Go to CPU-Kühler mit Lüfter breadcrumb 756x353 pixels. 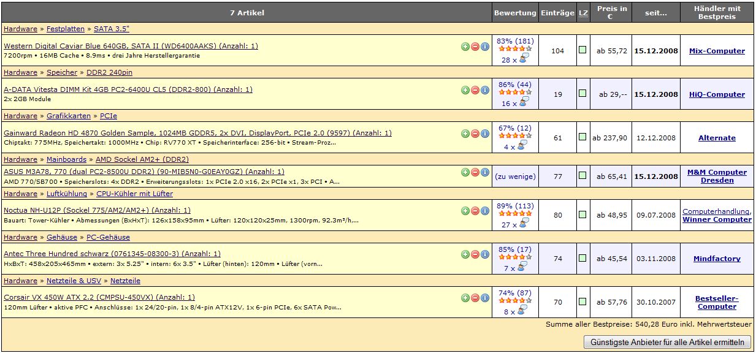click(135, 194)
